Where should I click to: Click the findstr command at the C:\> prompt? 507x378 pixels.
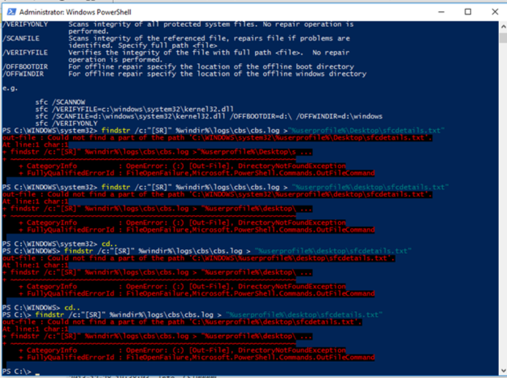[x=209, y=315]
